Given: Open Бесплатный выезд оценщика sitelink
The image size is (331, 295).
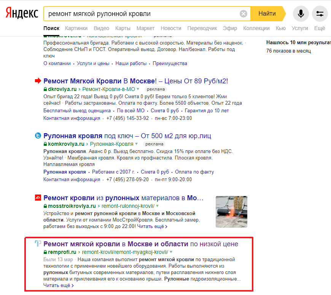Looking at the screenshot, I should coord(77,111).
